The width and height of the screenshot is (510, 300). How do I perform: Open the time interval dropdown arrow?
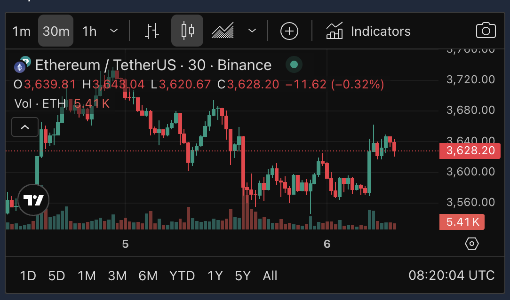tap(114, 31)
